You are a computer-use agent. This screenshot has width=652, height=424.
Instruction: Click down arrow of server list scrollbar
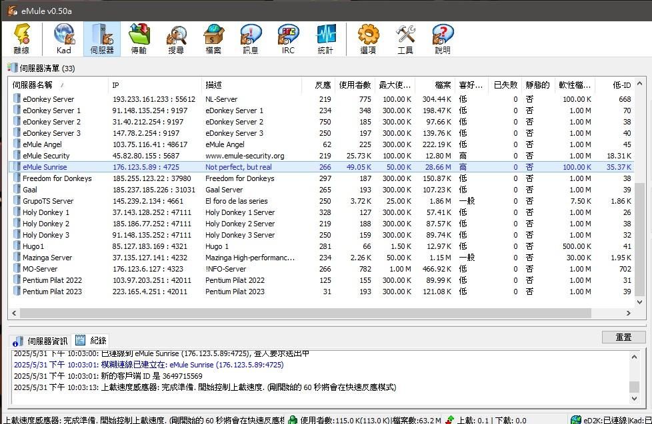(640, 302)
